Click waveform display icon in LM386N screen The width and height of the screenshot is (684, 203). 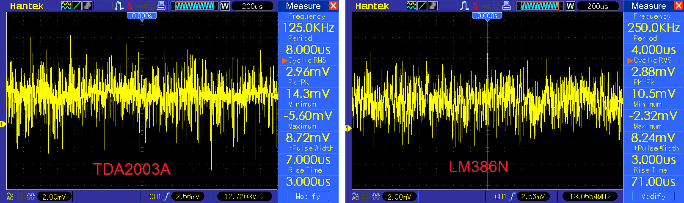tap(412, 6)
